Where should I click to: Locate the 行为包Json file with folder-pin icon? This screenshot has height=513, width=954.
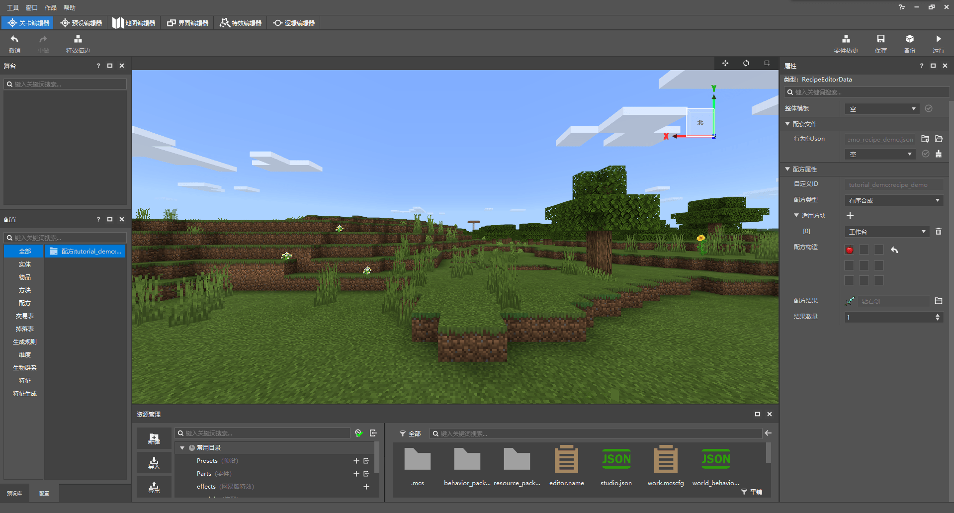pos(925,139)
